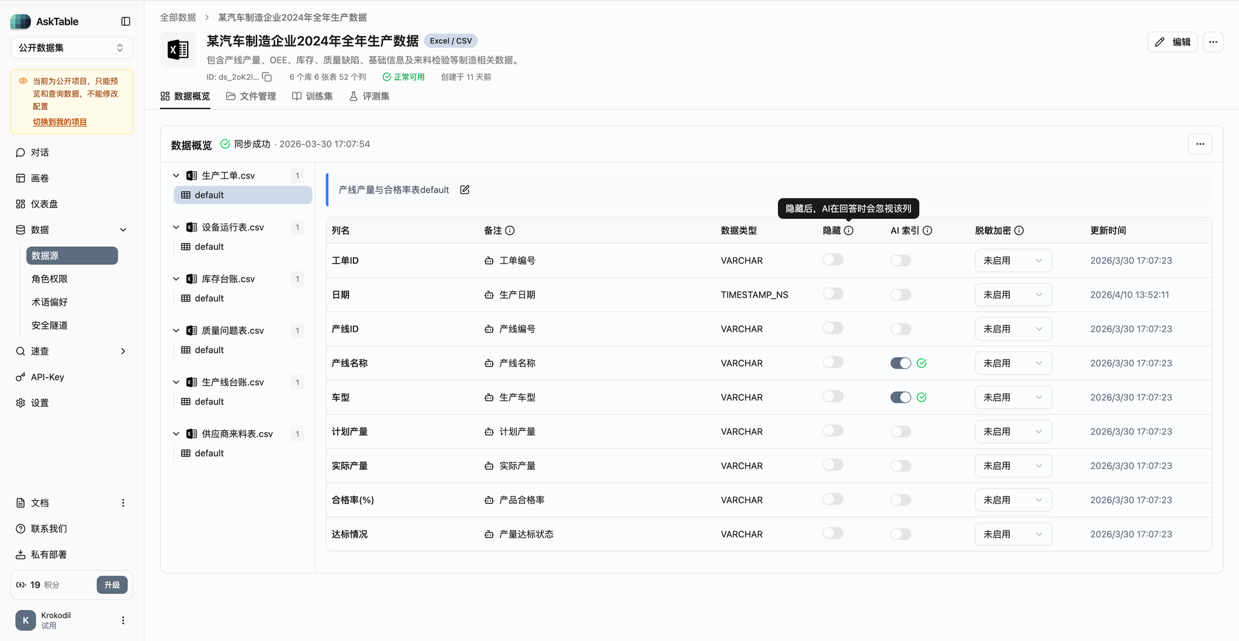The height and width of the screenshot is (641, 1239).
Task: Disable AI index for 产线名称 column
Action: pos(900,363)
